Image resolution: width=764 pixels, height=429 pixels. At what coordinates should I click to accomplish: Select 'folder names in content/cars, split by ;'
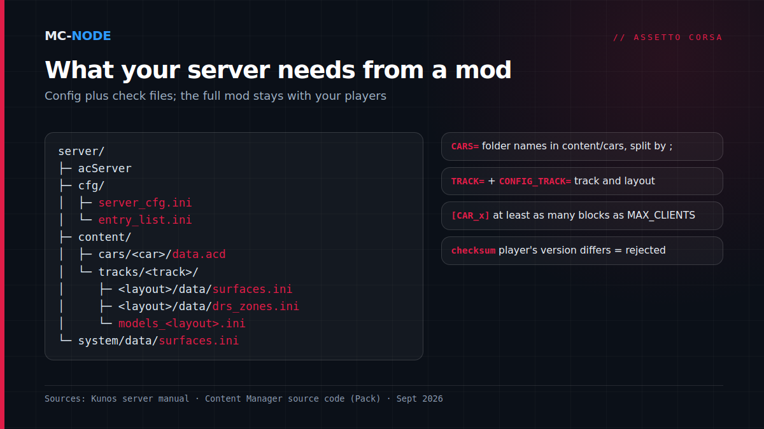(577, 146)
